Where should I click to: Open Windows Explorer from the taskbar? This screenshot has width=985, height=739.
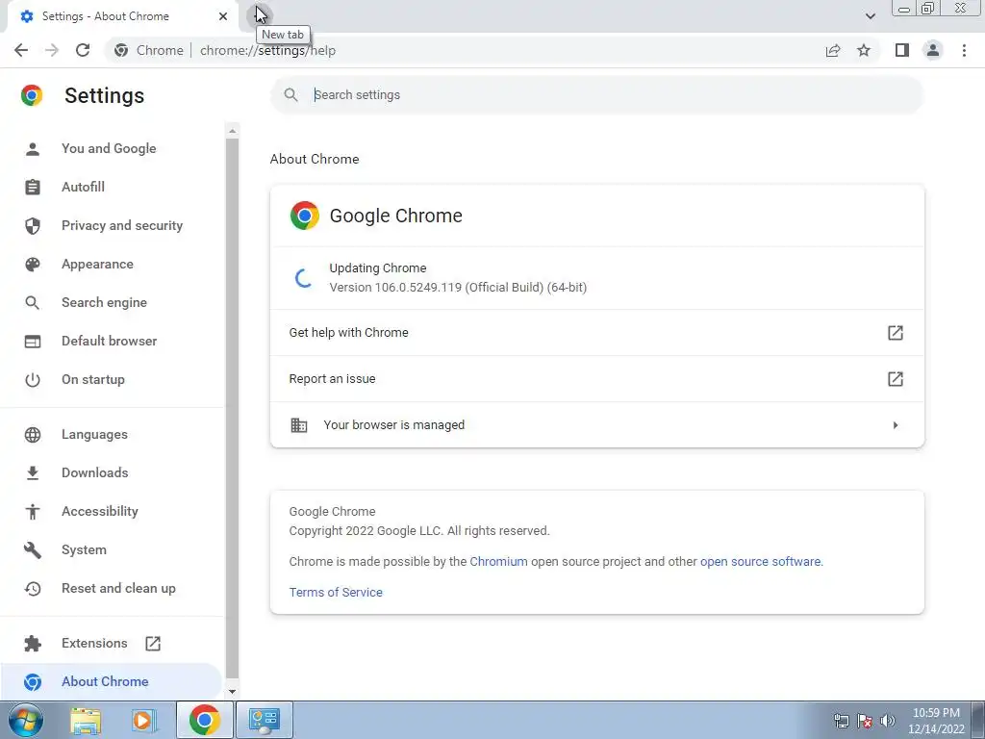(x=86, y=720)
